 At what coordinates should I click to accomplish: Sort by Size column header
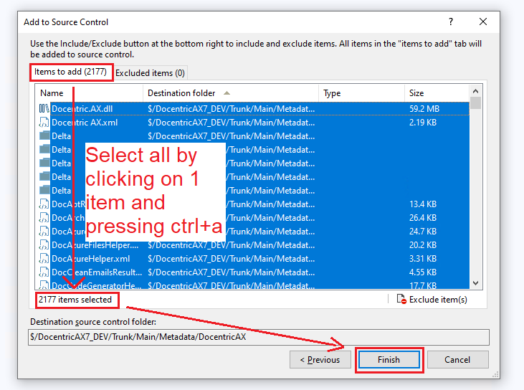(x=437, y=93)
